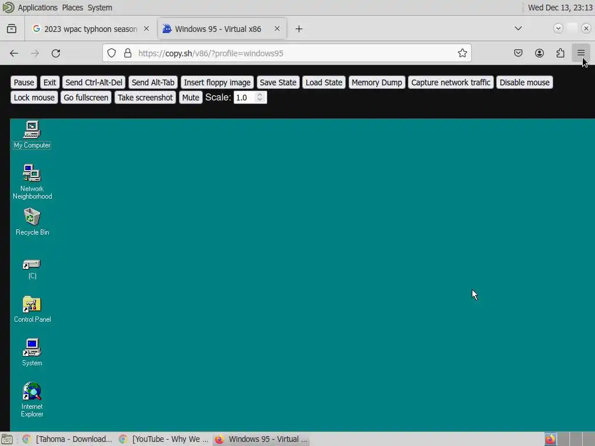Viewport: 595px width, 446px height.
Task: Open the Firefox hamburger menu
Action: 581,53
